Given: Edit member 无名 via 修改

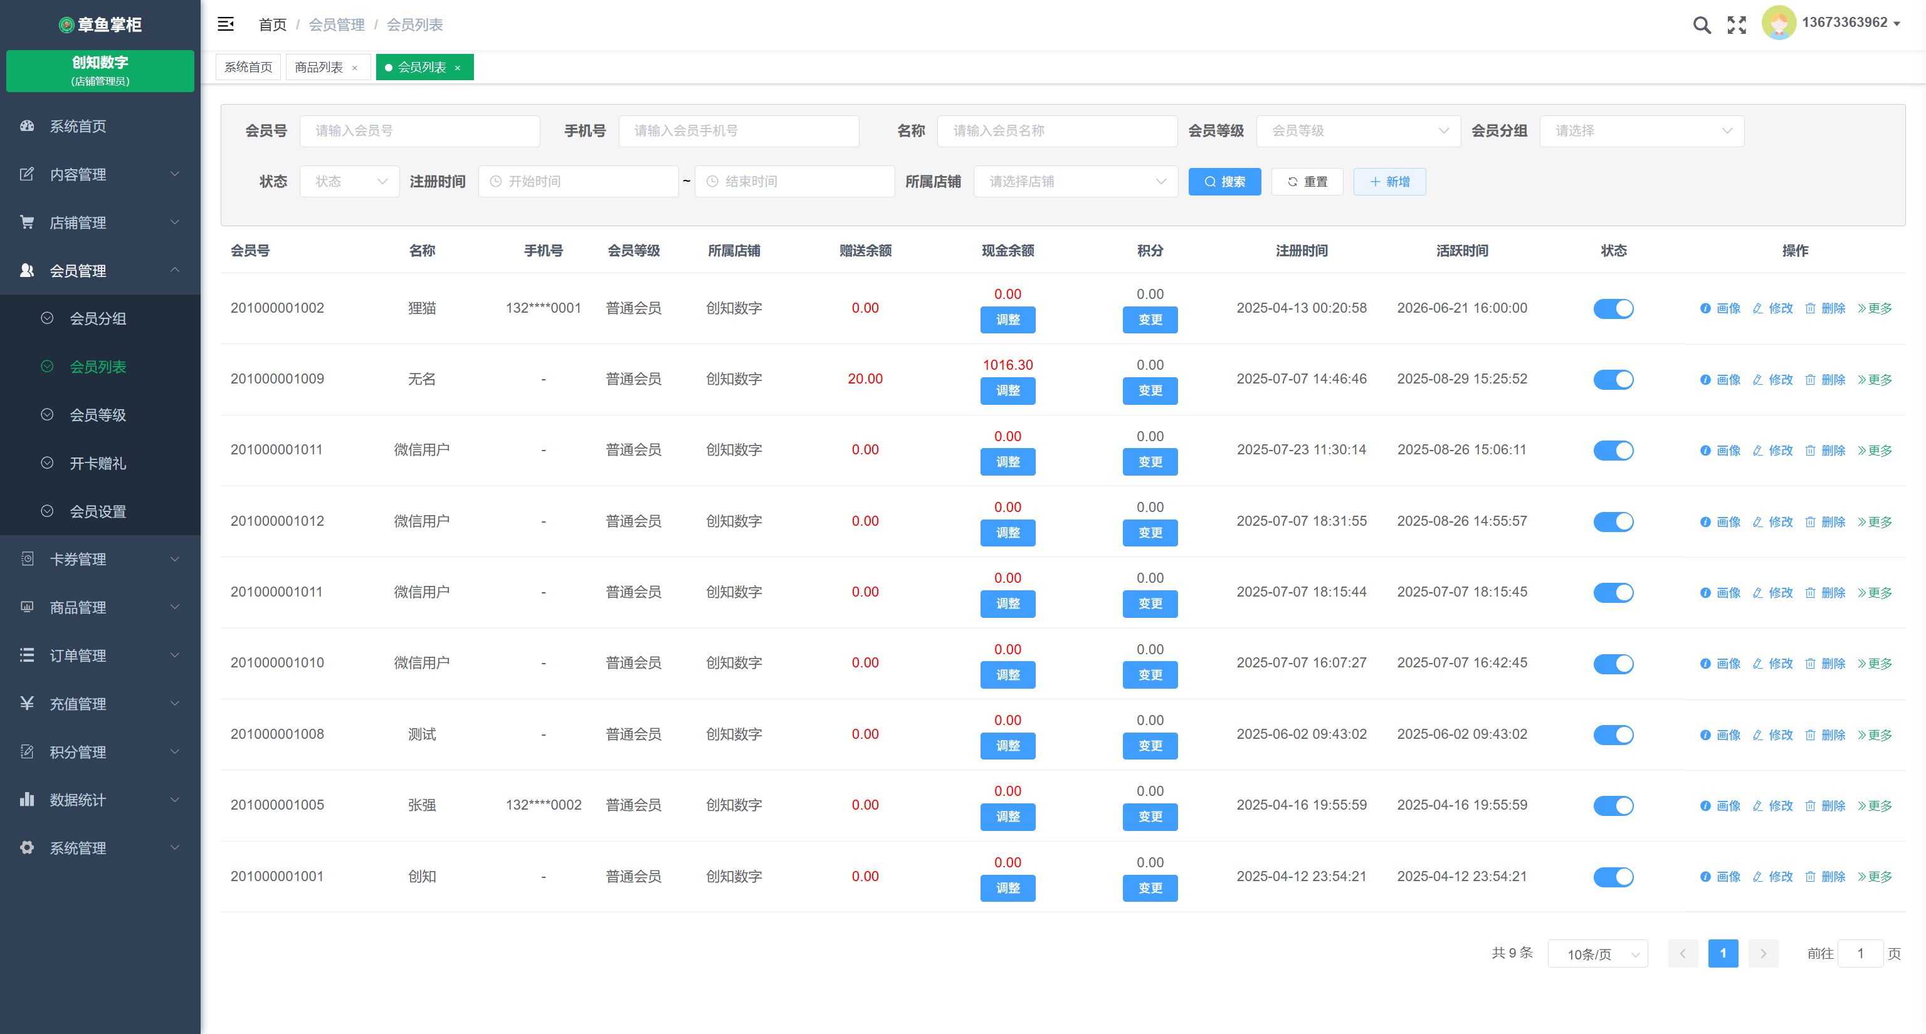Looking at the screenshot, I should pos(1773,380).
